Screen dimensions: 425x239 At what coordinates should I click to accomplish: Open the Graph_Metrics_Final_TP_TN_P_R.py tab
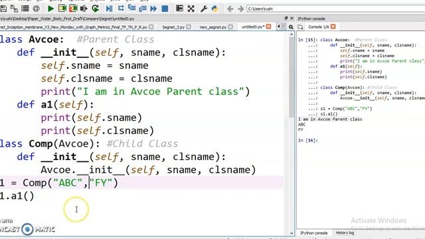click(74, 27)
